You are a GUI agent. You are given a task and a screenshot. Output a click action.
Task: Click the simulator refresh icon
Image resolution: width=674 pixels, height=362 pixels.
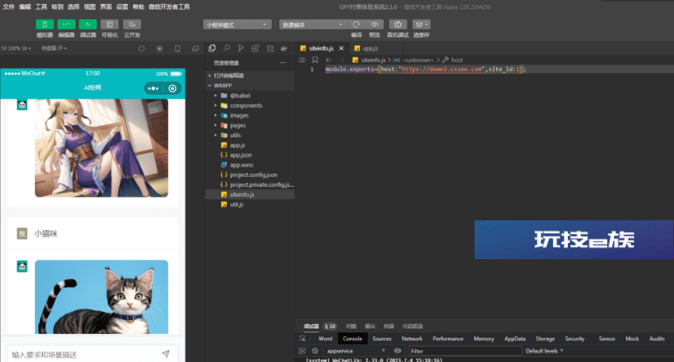click(x=141, y=48)
